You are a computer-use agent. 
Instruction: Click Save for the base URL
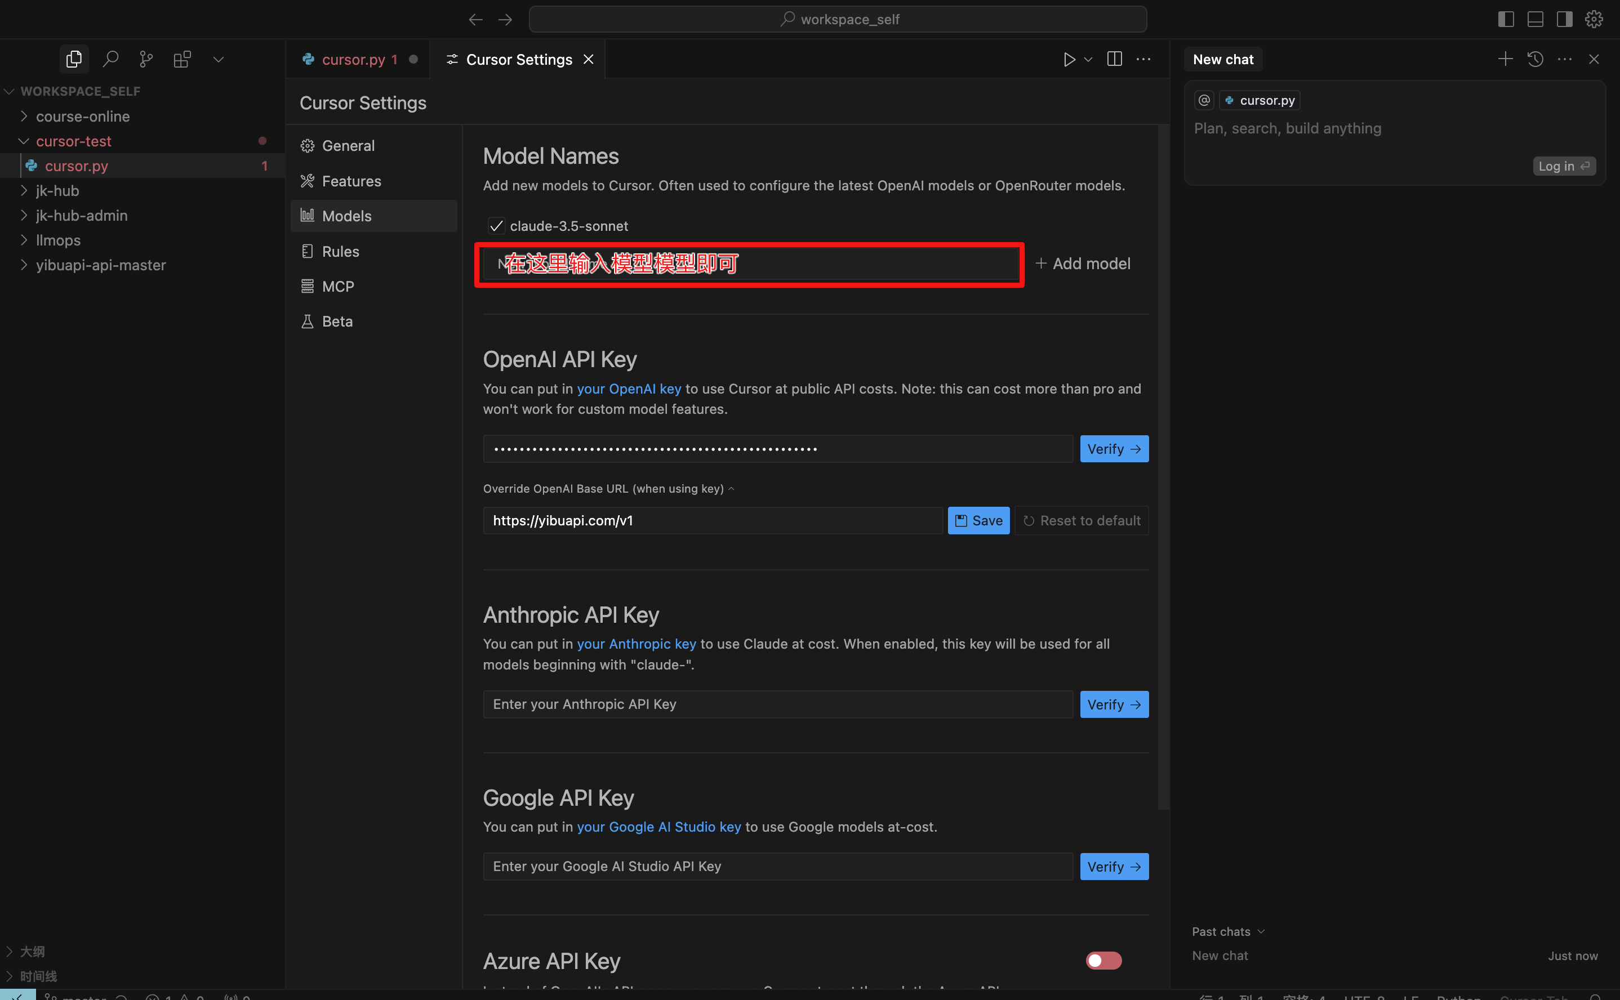[978, 520]
